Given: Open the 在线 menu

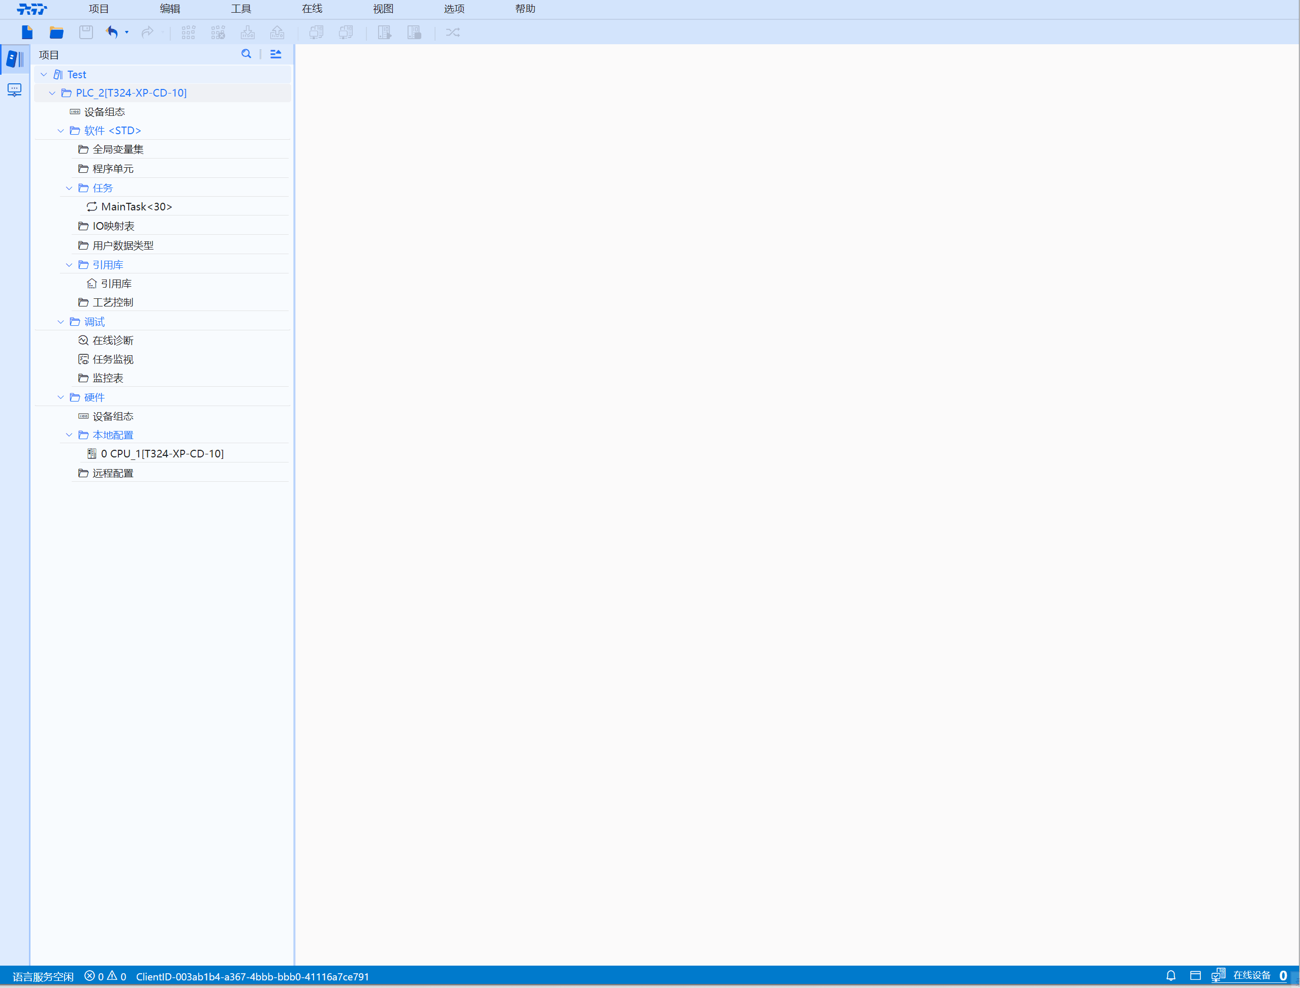Looking at the screenshot, I should pyautogui.click(x=312, y=9).
